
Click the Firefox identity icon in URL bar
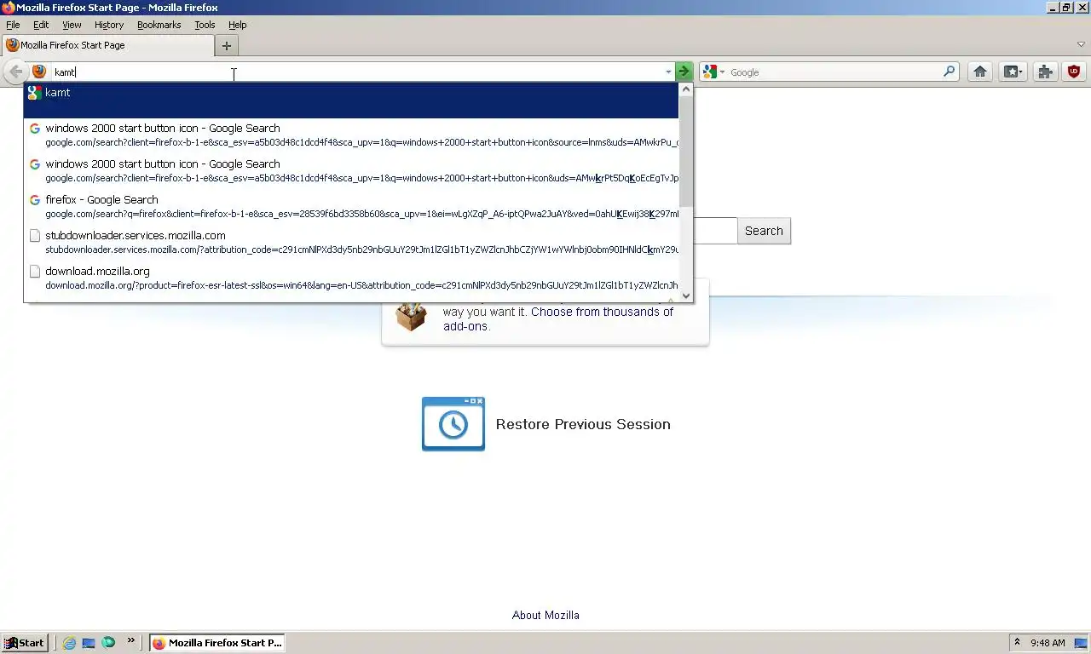tap(39, 72)
